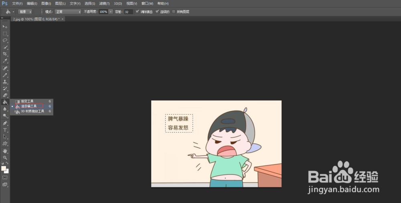Image resolution: width=401 pixels, height=203 pixels.
Task: Open the 图层(L) menu
Action: pos(61,4)
